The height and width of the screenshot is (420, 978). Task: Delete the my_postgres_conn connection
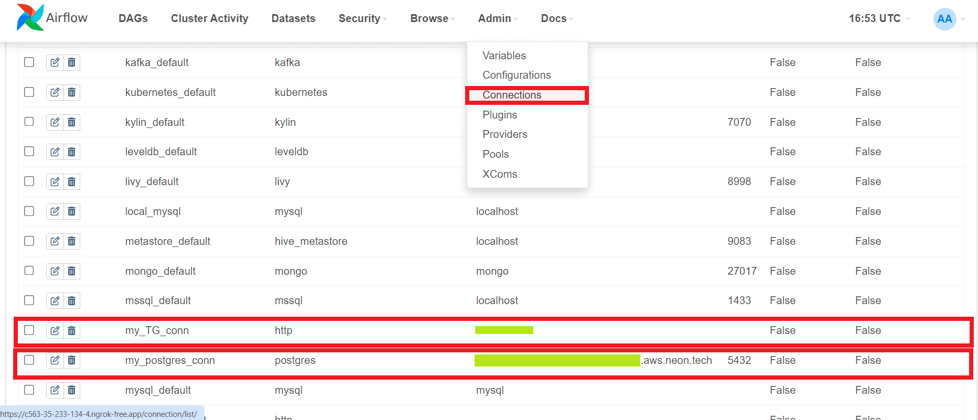pyautogui.click(x=72, y=360)
